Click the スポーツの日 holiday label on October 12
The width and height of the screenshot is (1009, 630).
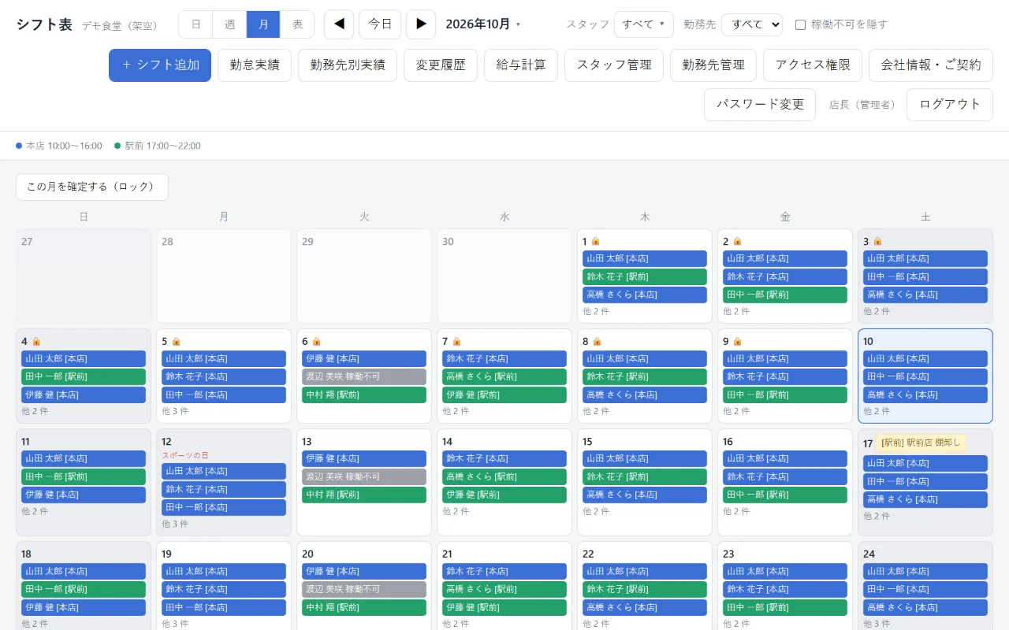(185, 455)
